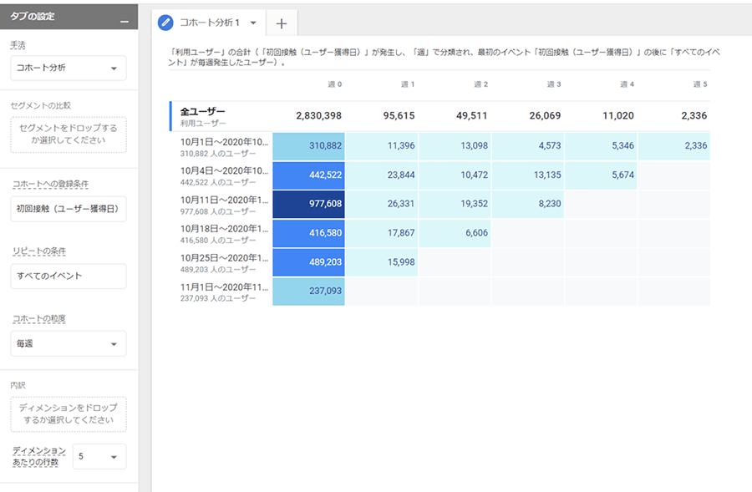Click the 週 0 column header

335,84
